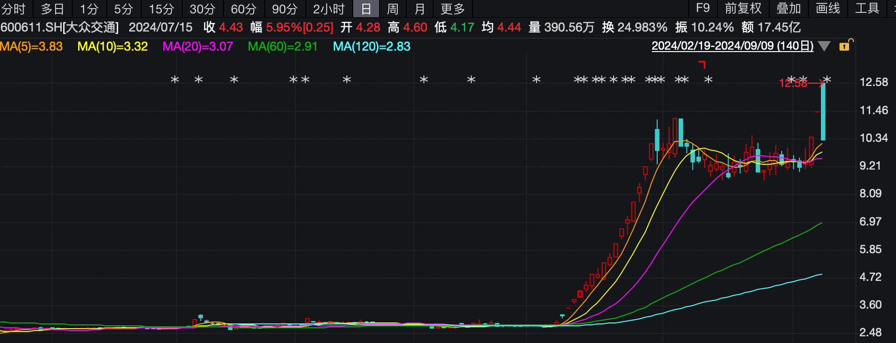Click the MA(5)=3.83 indicator label
The width and height of the screenshot is (896, 343).
[x=32, y=46]
